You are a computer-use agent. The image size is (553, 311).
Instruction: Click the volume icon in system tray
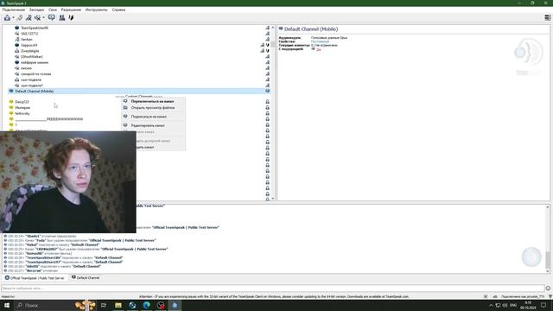(x=505, y=305)
